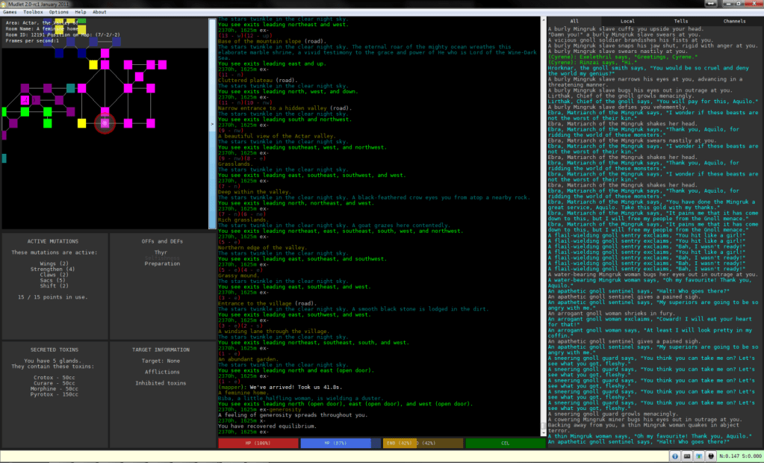Open the Games menu
Screen dimensions: 764x463
point(10,12)
